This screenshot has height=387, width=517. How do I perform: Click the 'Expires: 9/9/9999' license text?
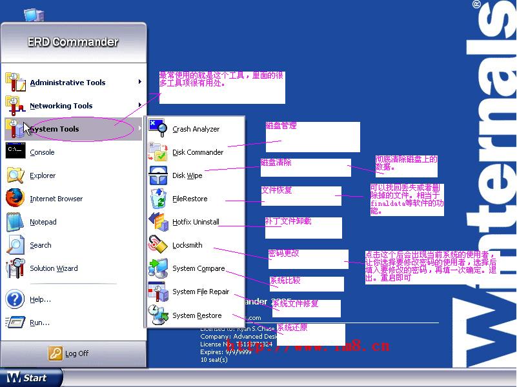click(x=225, y=352)
